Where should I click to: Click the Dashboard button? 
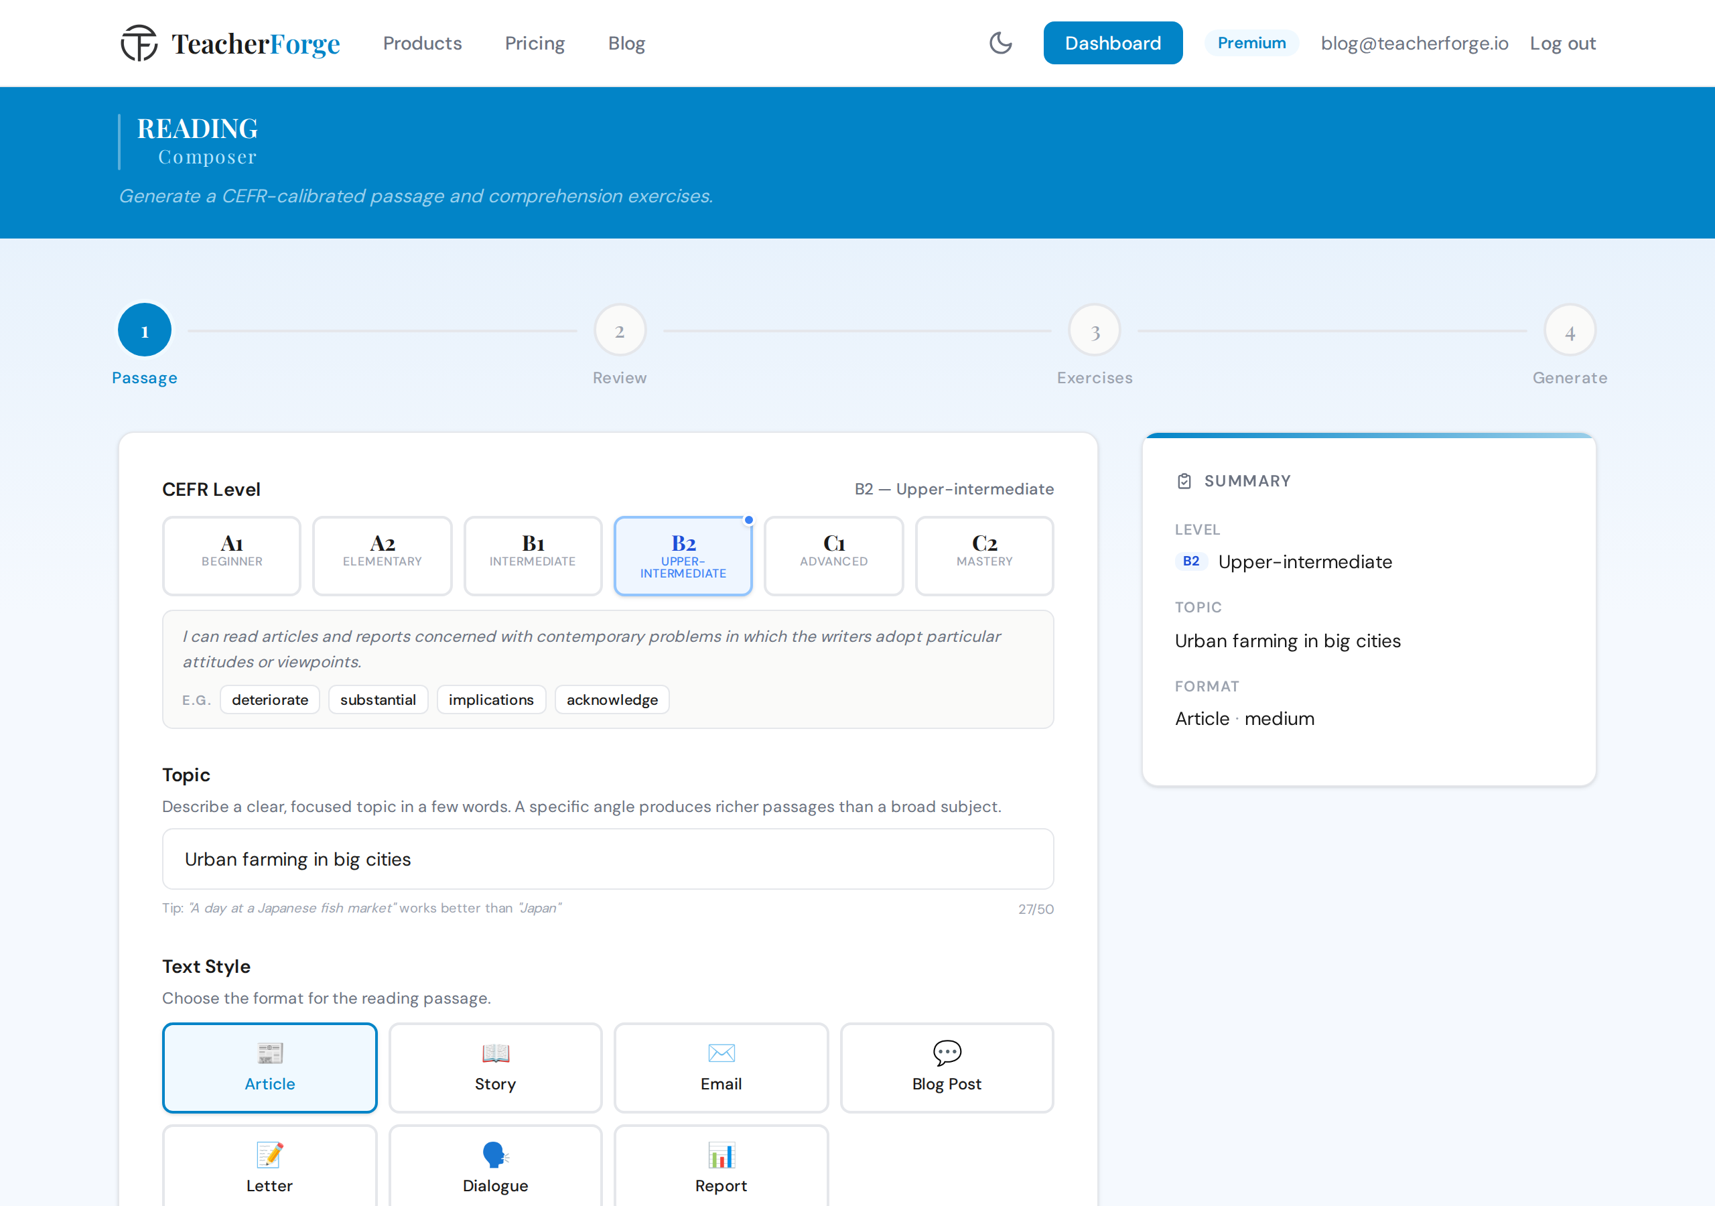point(1112,44)
